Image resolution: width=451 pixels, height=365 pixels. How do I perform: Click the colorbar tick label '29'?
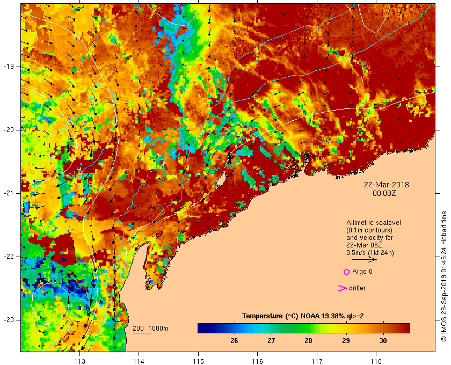pos(346,341)
